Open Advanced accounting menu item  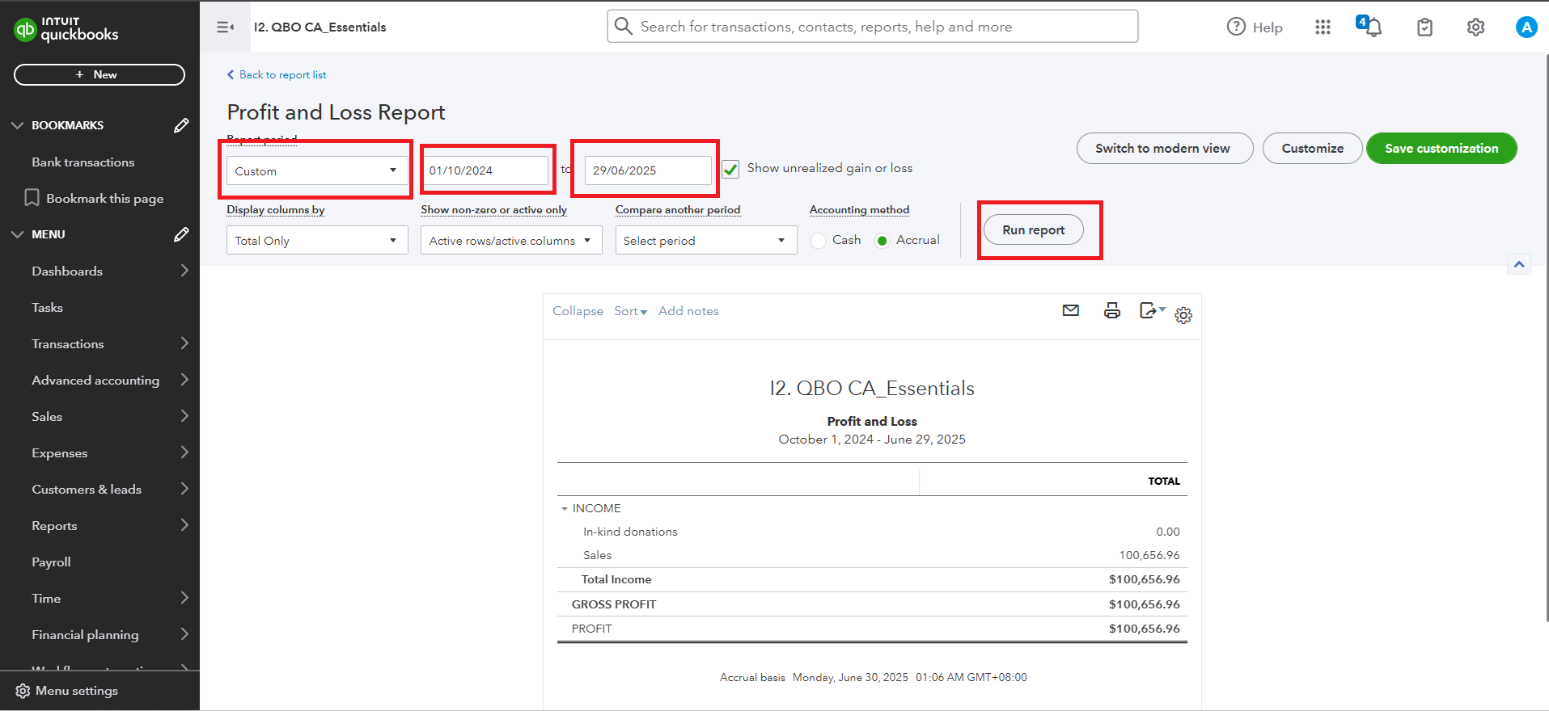(x=95, y=380)
